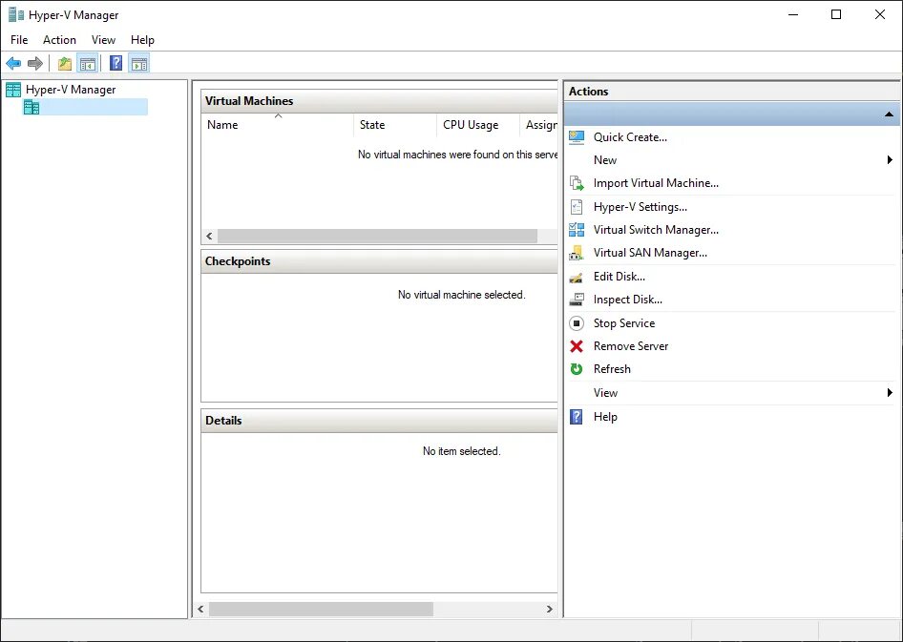
Task: Click the Assigned Memory column header
Action: point(539,125)
